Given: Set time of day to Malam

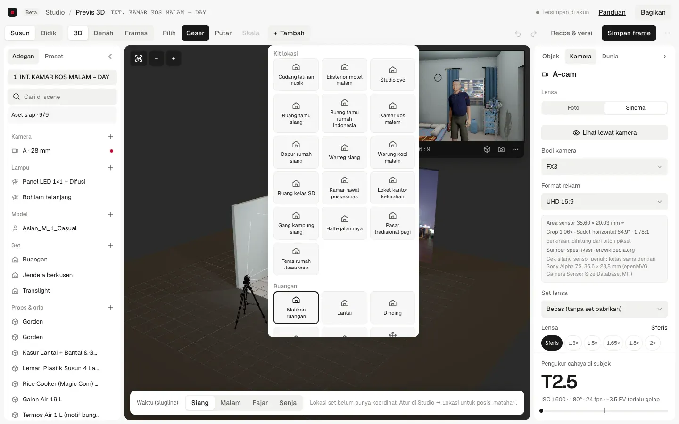Looking at the screenshot, I should pos(231,403).
